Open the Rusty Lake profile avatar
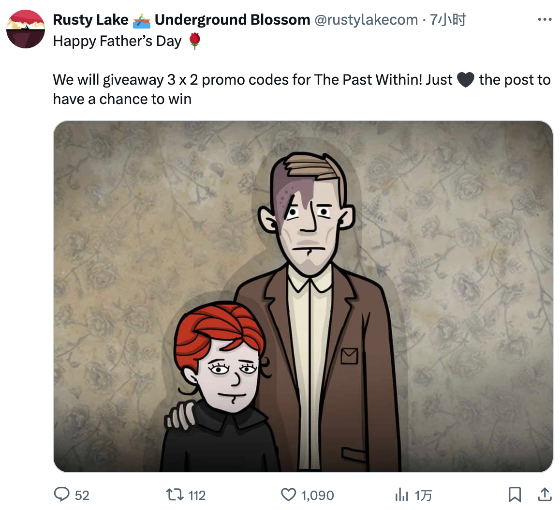The image size is (560, 510). pyautogui.click(x=26, y=29)
